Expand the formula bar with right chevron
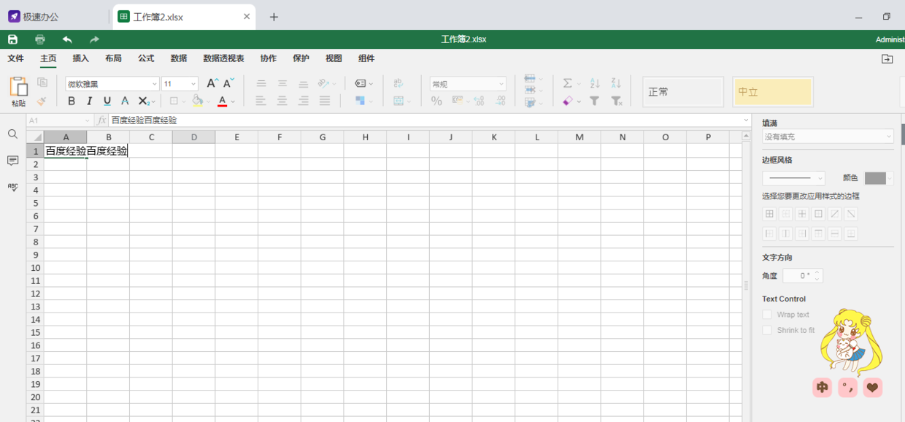Image resolution: width=905 pixels, height=422 pixels. tap(746, 120)
